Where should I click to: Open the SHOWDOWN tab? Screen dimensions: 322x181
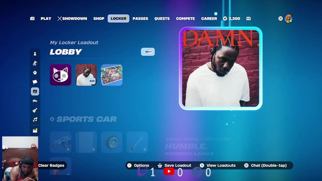coord(72,19)
